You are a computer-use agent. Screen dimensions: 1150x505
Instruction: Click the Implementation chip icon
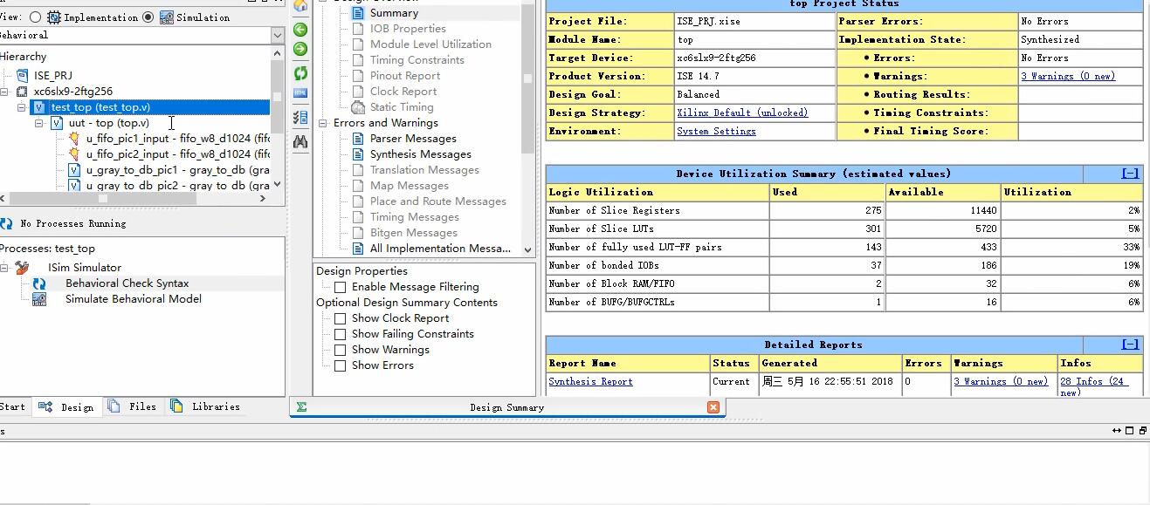53,17
